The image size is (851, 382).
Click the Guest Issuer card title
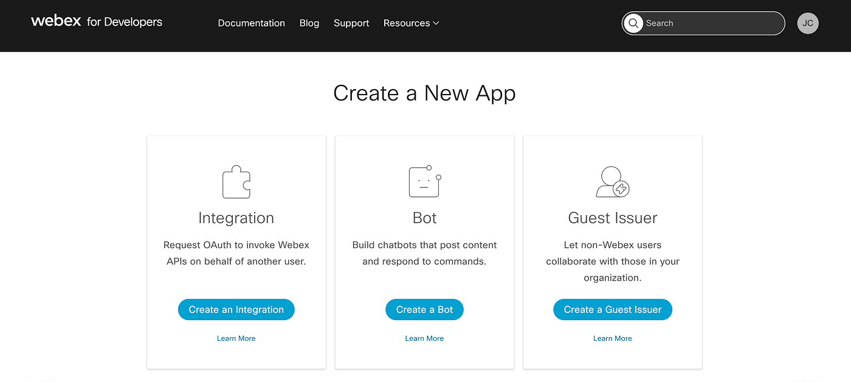[x=613, y=218]
